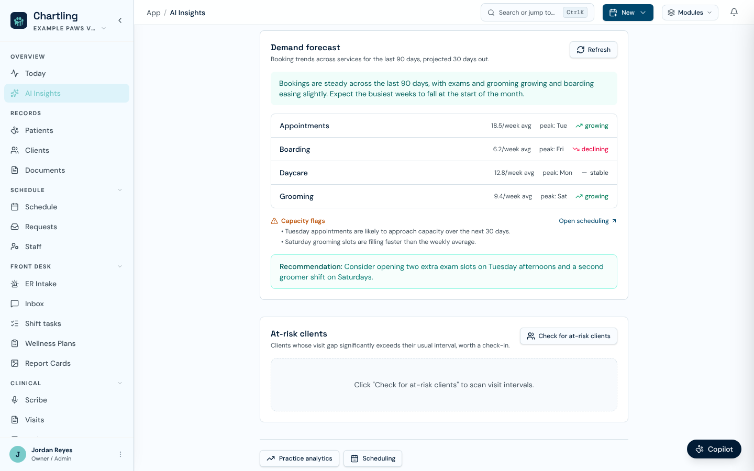The image size is (754, 471).
Task: Select the Daycare forecast row
Action: 444,173
